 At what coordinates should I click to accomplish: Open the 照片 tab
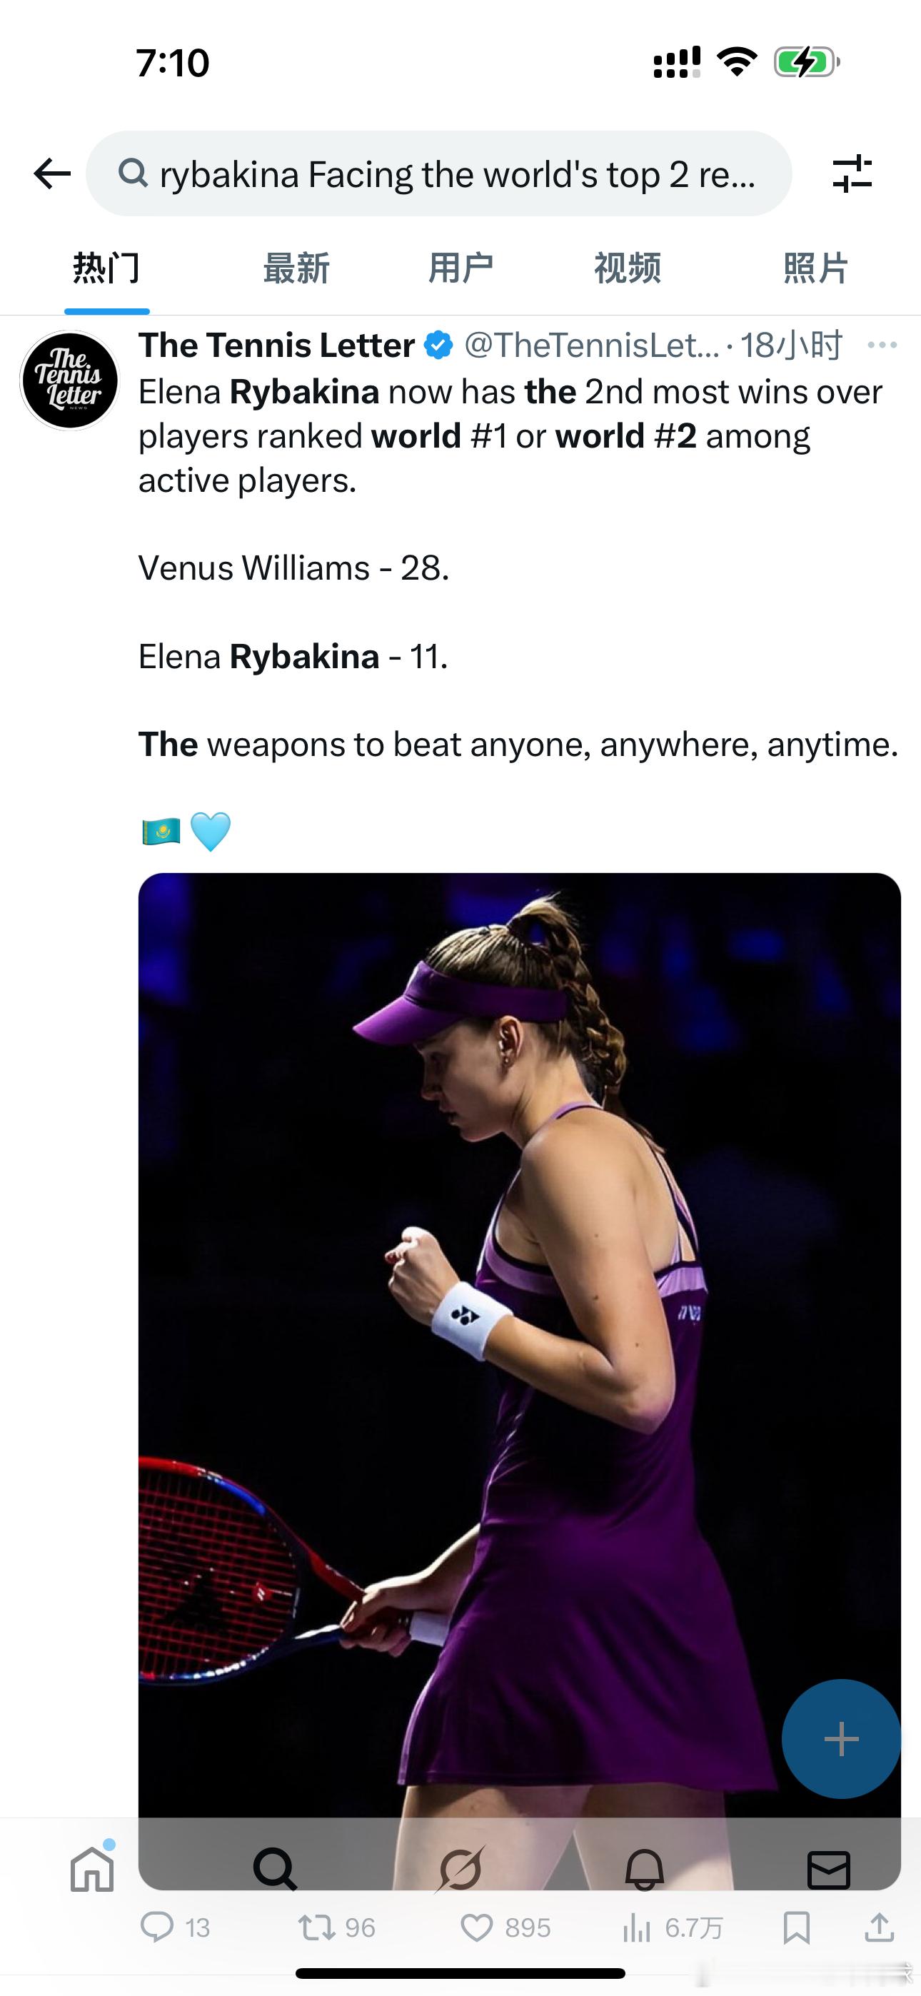coord(815,268)
